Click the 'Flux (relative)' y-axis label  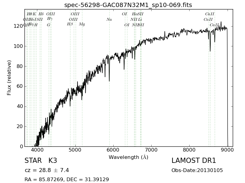(9, 78)
